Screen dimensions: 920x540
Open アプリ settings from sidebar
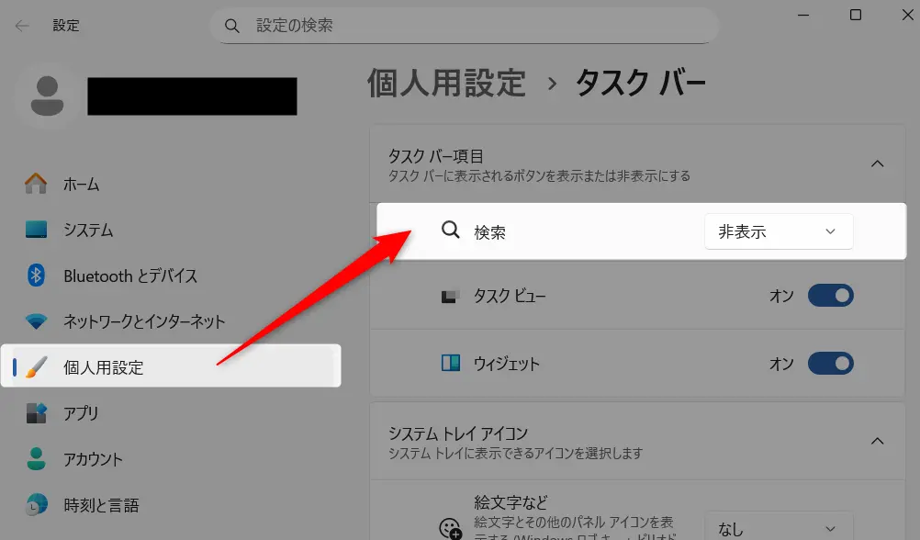coord(35,413)
